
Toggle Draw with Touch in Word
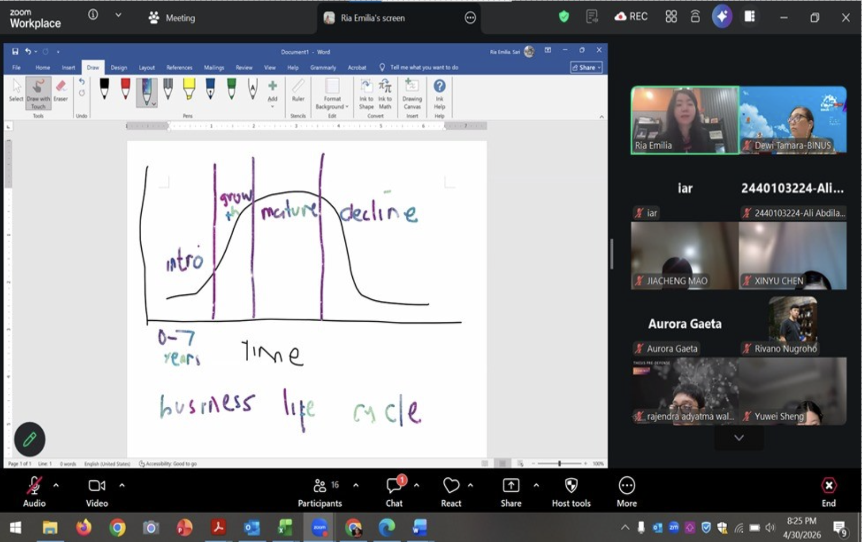38,94
